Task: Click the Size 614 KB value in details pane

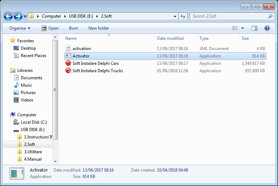Action: coord(89,176)
